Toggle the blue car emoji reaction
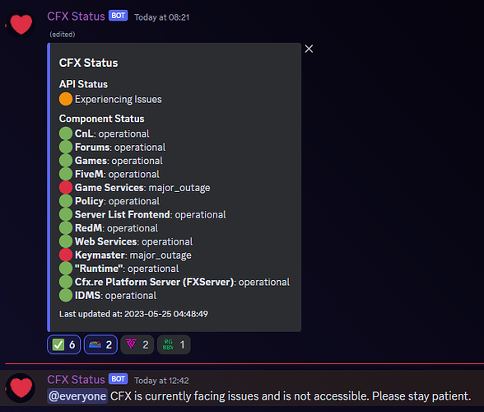This screenshot has height=412, width=484. [x=100, y=344]
